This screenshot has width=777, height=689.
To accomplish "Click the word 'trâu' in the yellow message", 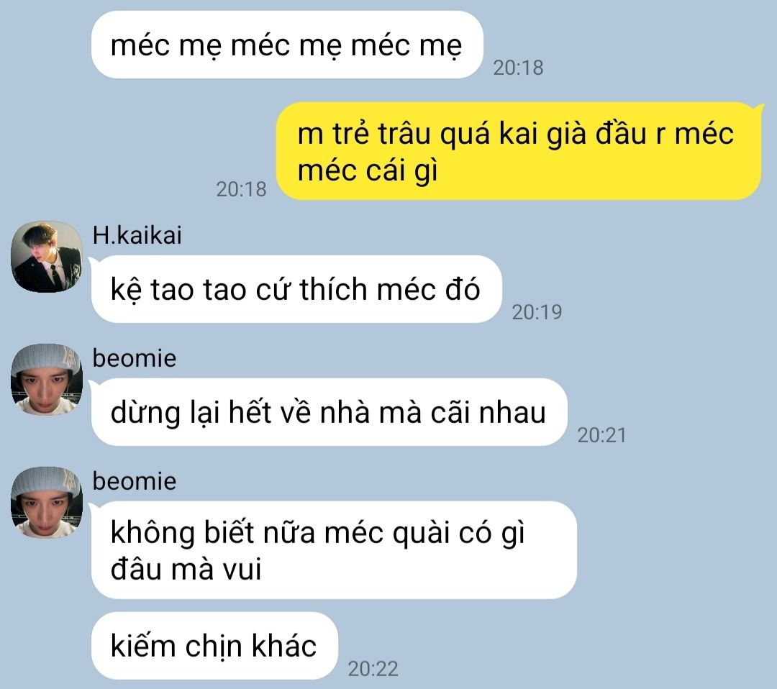I will coord(404,134).
